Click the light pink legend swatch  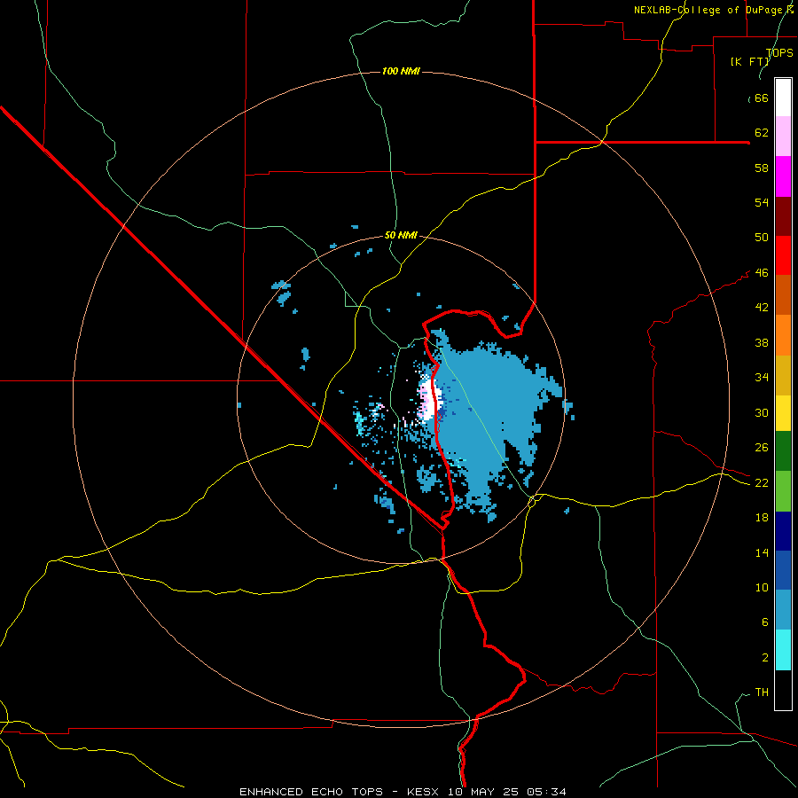(x=783, y=136)
